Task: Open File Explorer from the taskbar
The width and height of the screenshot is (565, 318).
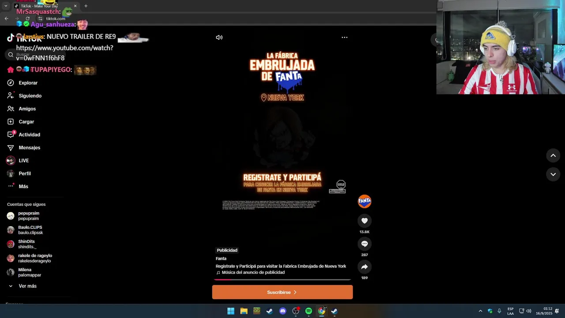Action: click(244, 311)
